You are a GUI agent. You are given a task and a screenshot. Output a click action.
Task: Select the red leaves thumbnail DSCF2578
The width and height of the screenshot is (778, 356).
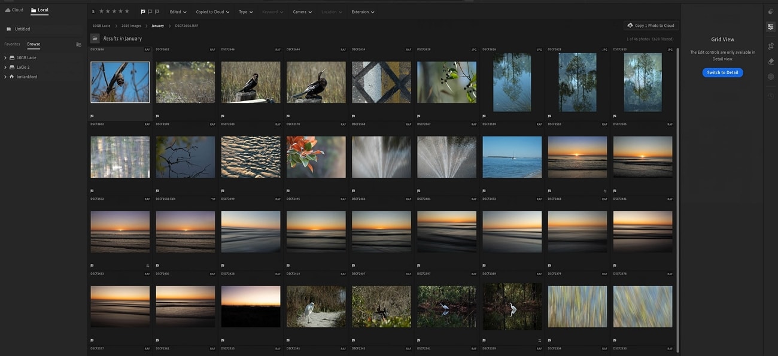(x=316, y=157)
